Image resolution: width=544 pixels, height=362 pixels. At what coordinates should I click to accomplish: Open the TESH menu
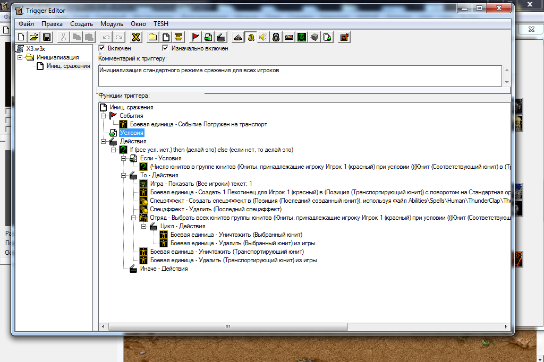161,24
